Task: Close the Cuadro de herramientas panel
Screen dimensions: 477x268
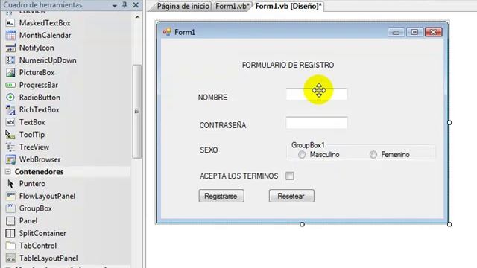Action: tap(136, 5)
